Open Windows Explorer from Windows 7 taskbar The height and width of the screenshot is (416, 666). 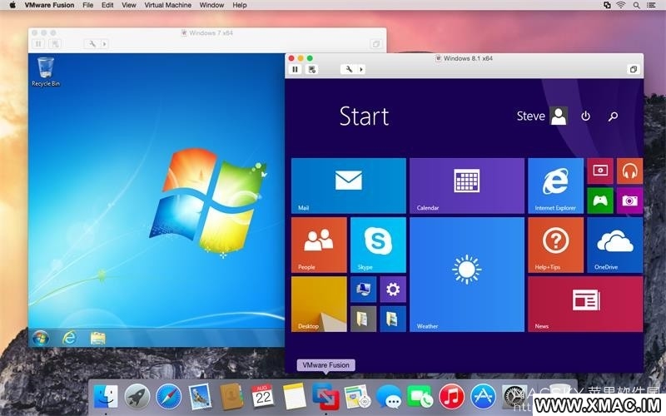[x=97, y=338]
